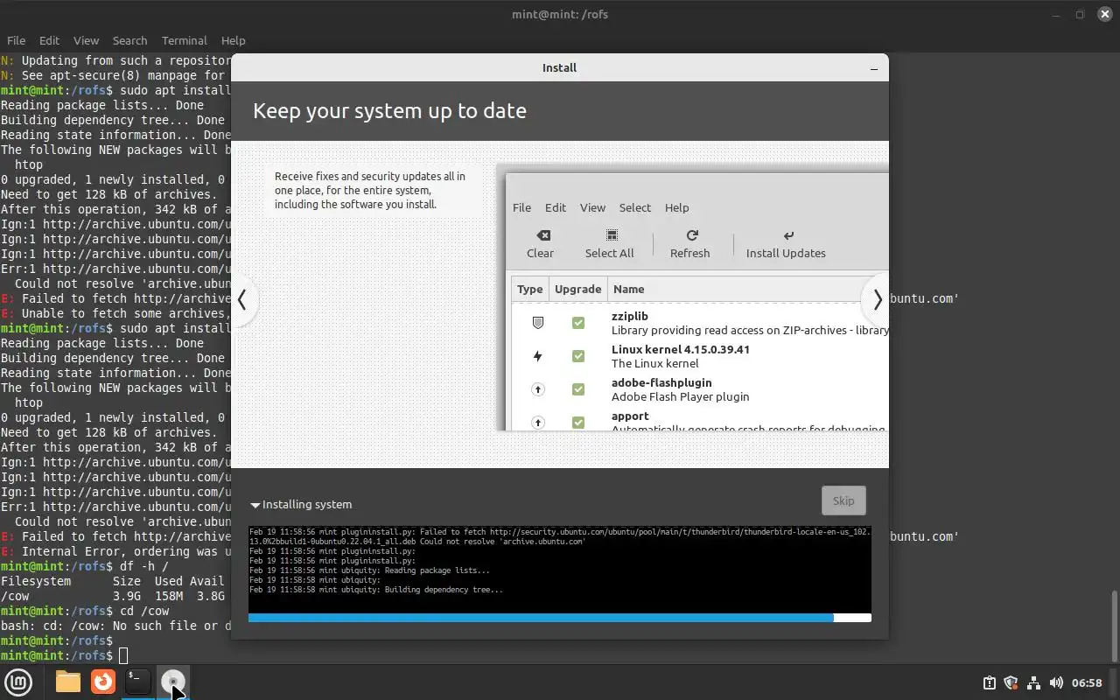Viewport: 1120px width, 700px height.
Task: Minimize the terminal window
Action: 1055,14
